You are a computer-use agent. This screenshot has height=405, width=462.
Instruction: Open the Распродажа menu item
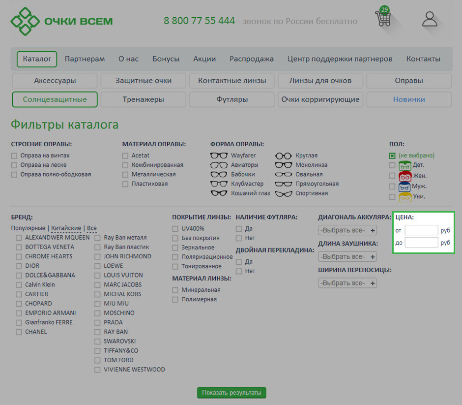[251, 59]
